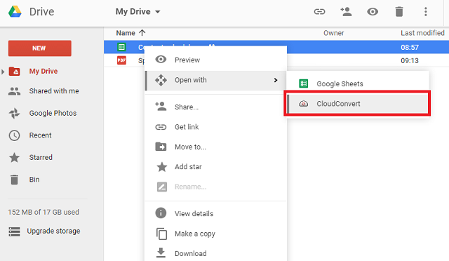Click the red NEW button
Image resolution: width=449 pixels, height=261 pixels.
coord(40,48)
